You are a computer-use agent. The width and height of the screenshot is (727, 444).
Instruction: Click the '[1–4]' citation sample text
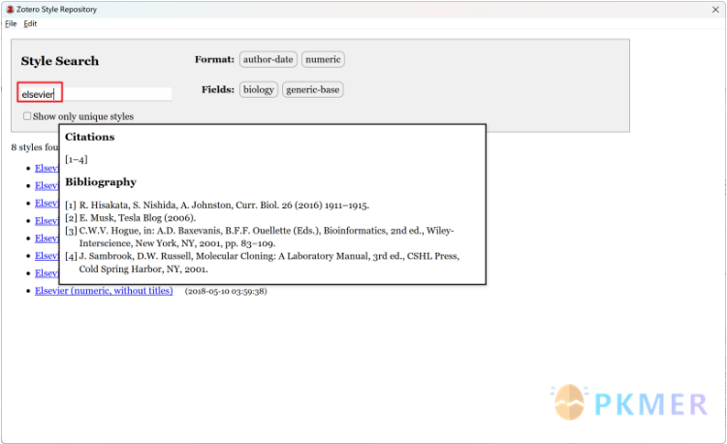[x=76, y=159]
